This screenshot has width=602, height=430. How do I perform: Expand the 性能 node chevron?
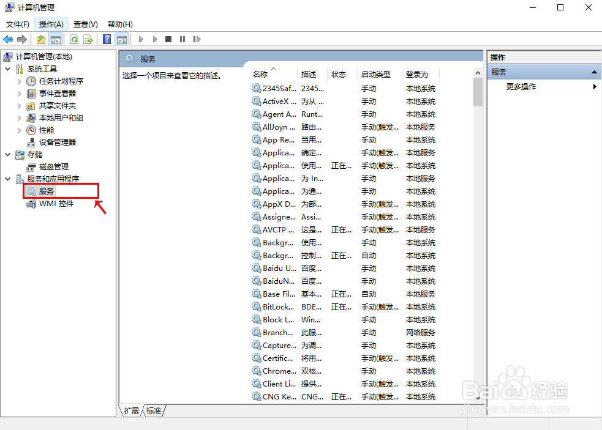click(x=19, y=130)
